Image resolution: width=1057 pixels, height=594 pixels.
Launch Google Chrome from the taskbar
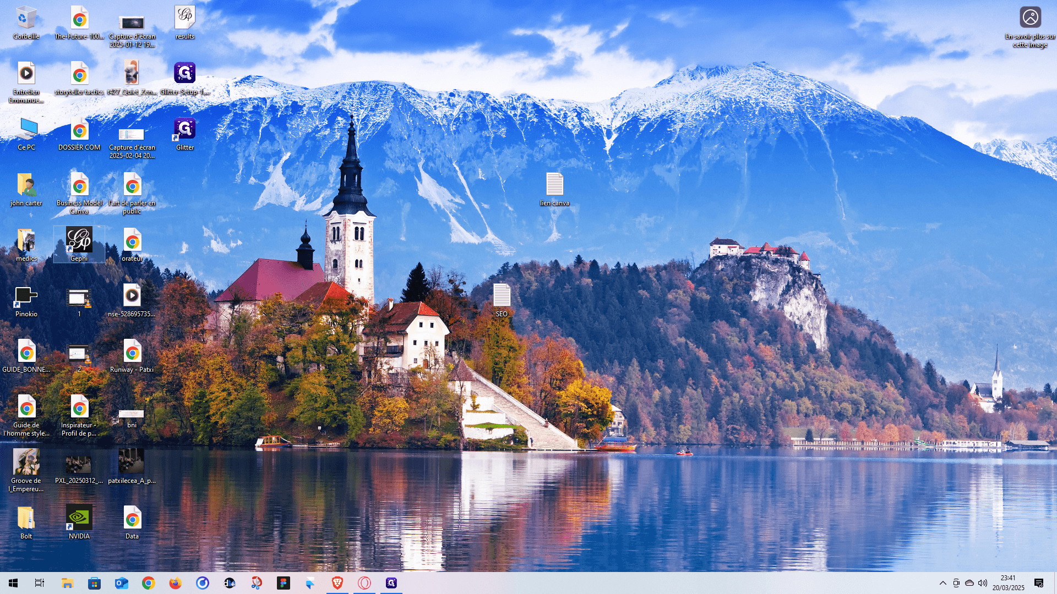coord(149,583)
